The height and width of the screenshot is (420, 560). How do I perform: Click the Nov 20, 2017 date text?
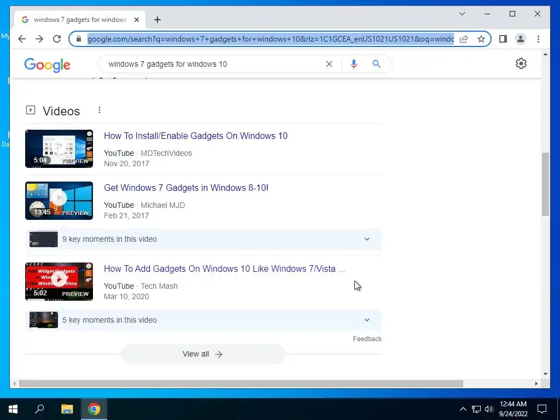(126, 164)
